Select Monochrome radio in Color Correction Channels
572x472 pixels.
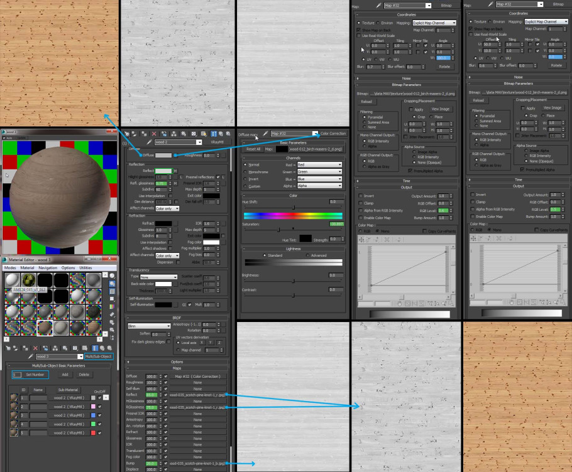click(x=245, y=171)
